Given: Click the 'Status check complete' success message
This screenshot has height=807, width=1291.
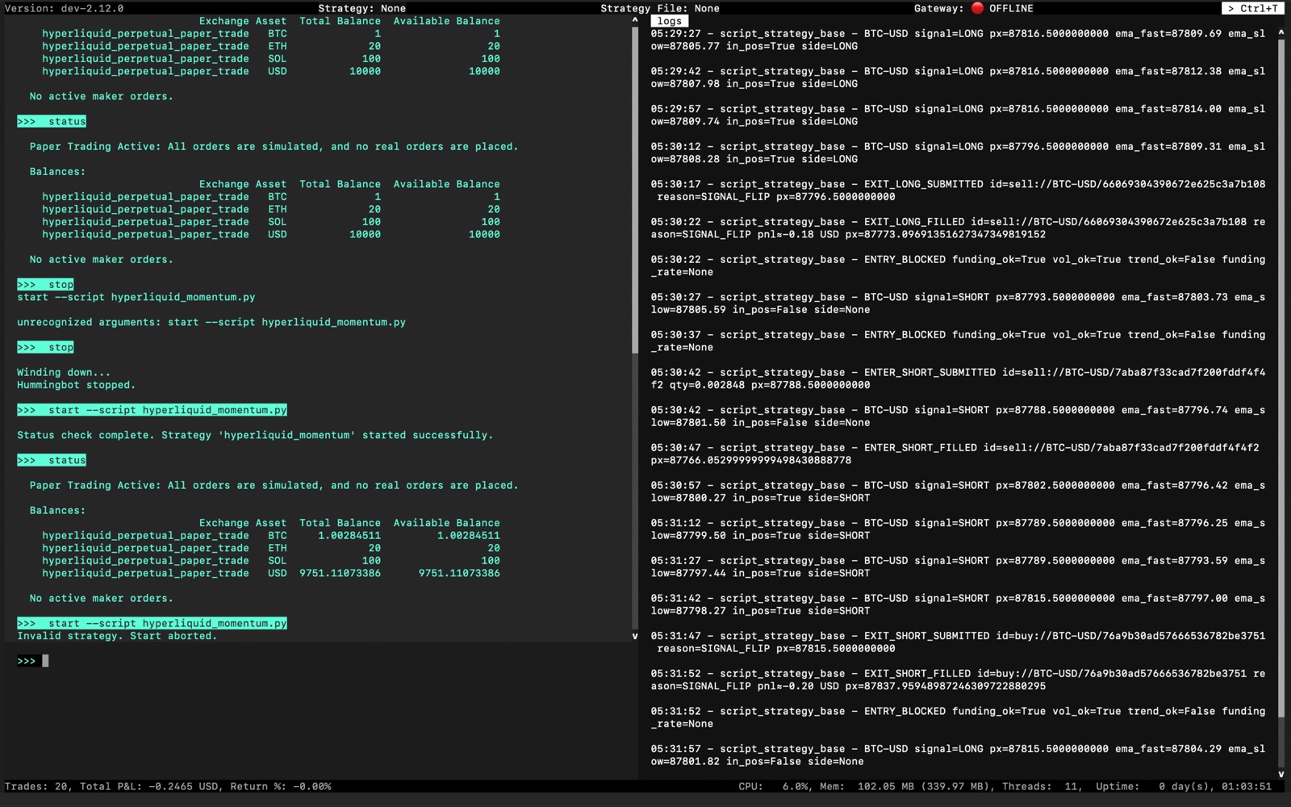Looking at the screenshot, I should point(255,435).
